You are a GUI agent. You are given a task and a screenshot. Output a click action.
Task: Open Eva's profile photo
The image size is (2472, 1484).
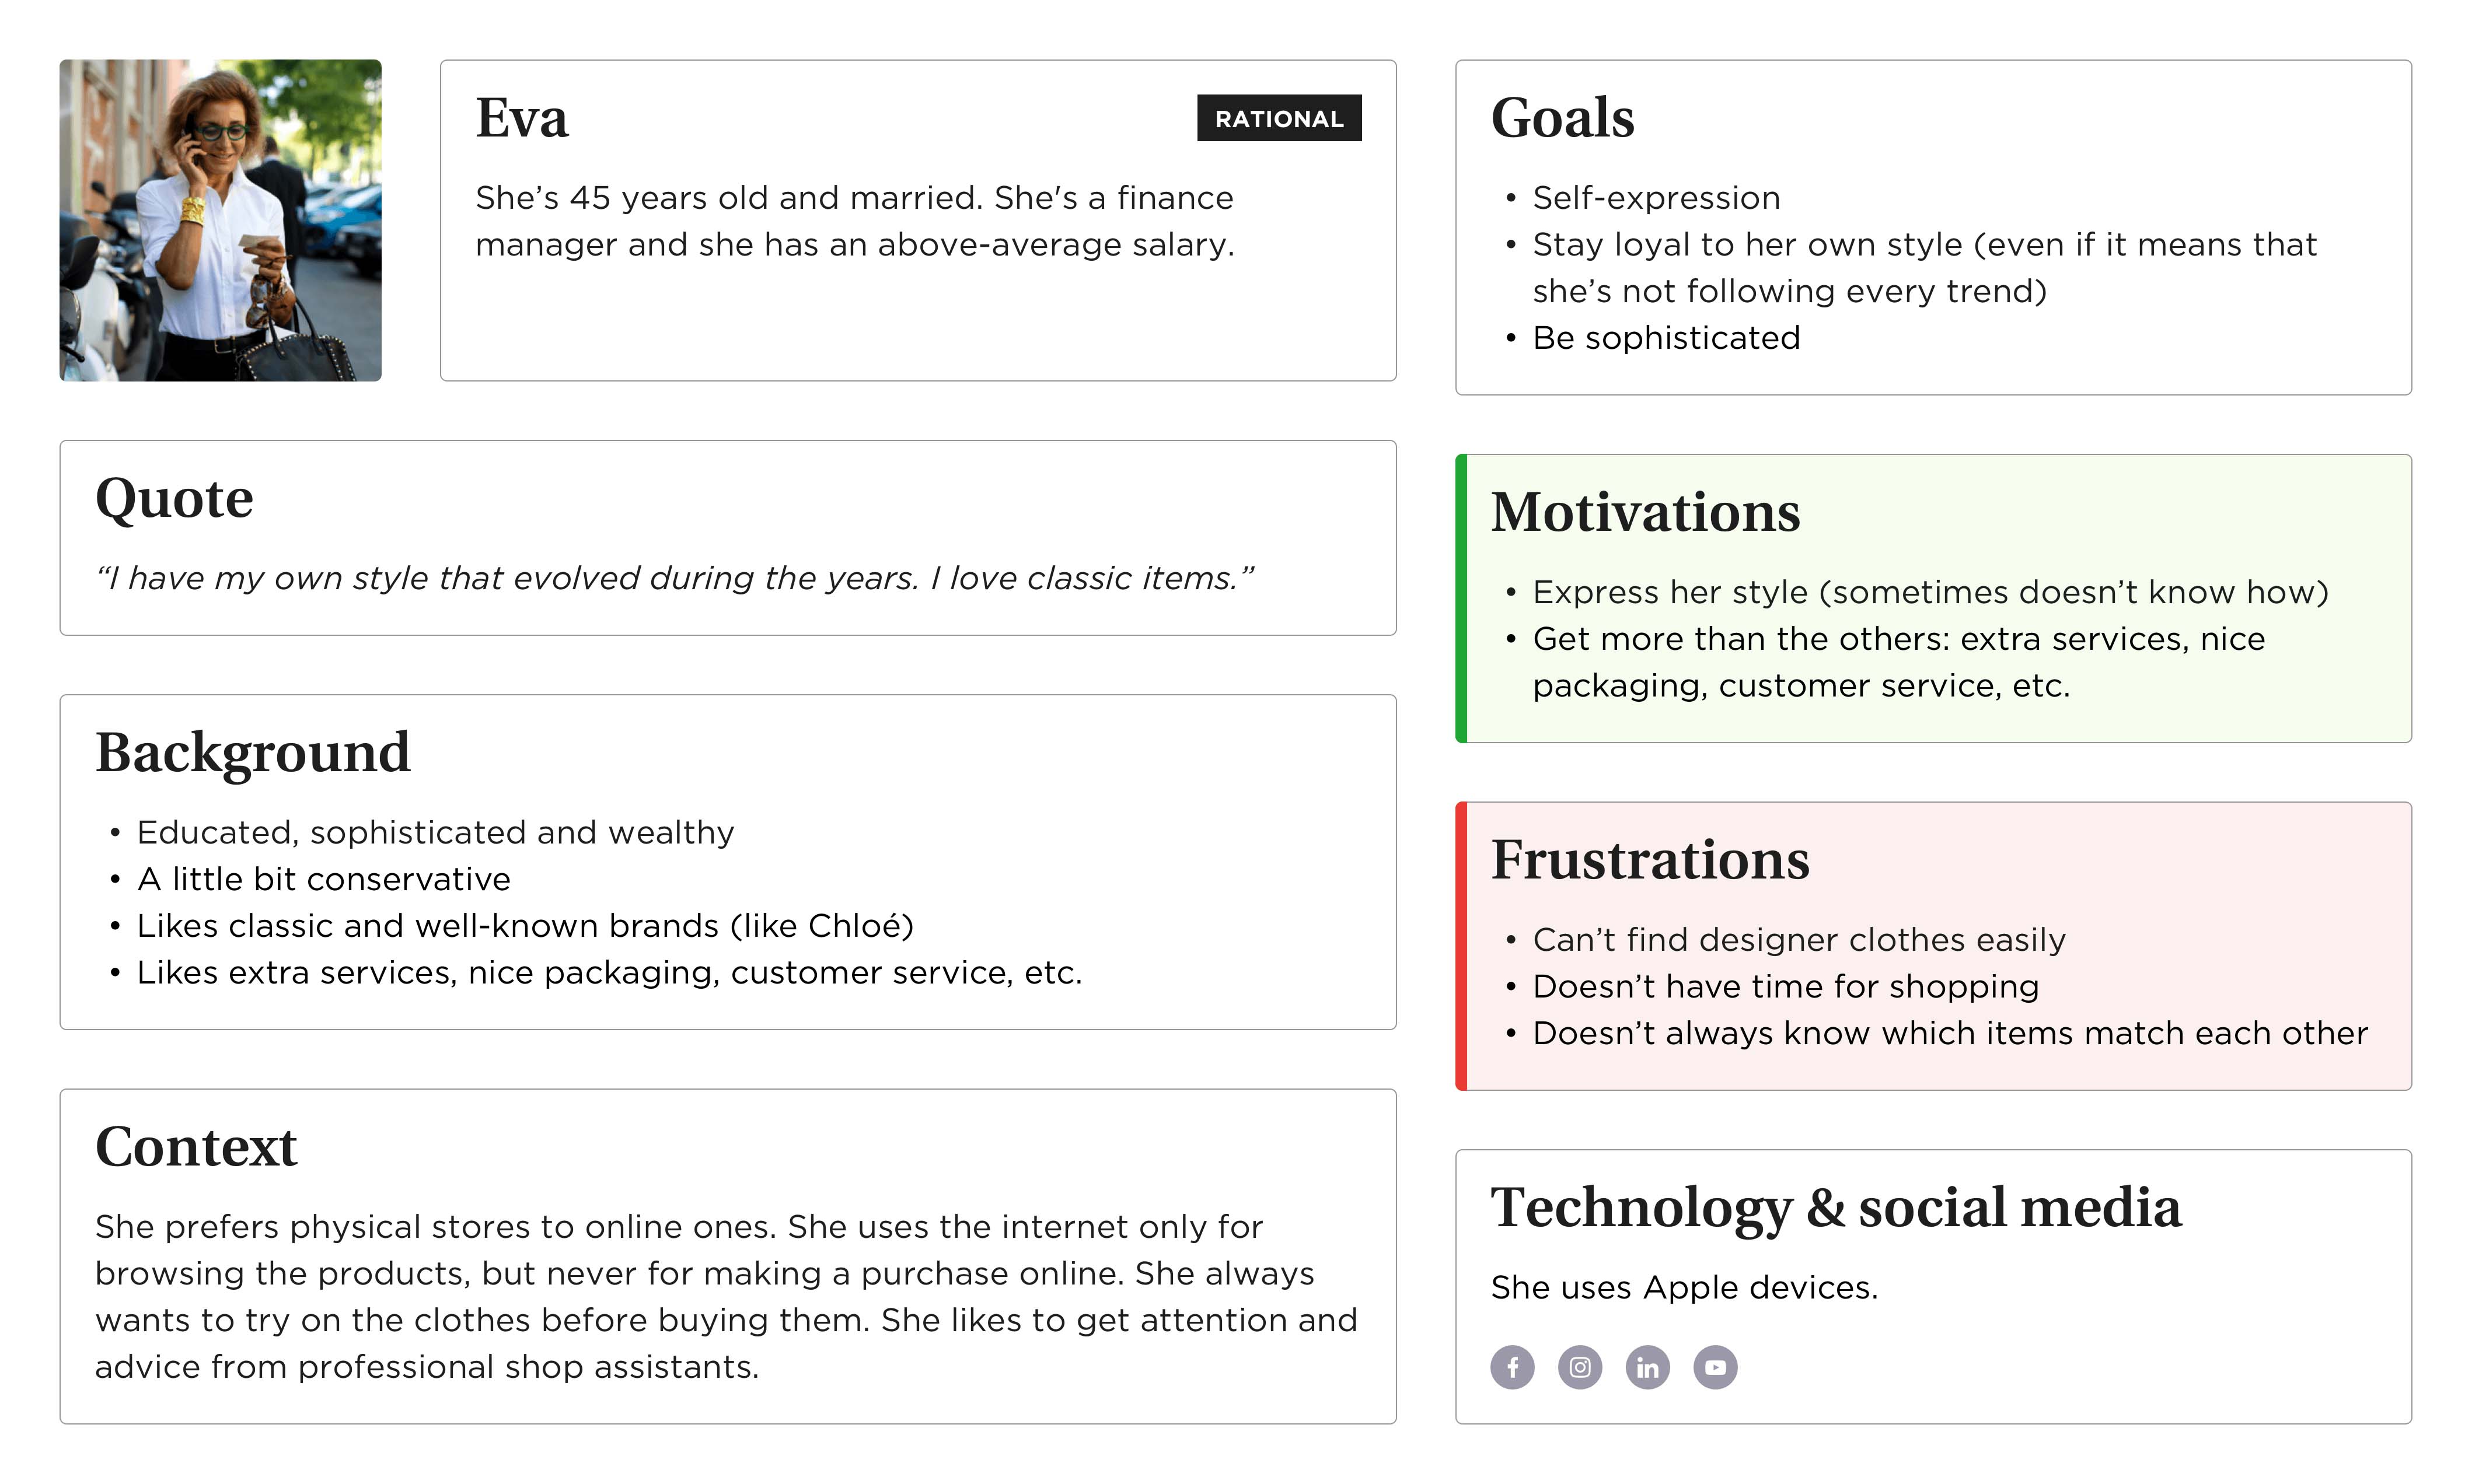(x=220, y=220)
